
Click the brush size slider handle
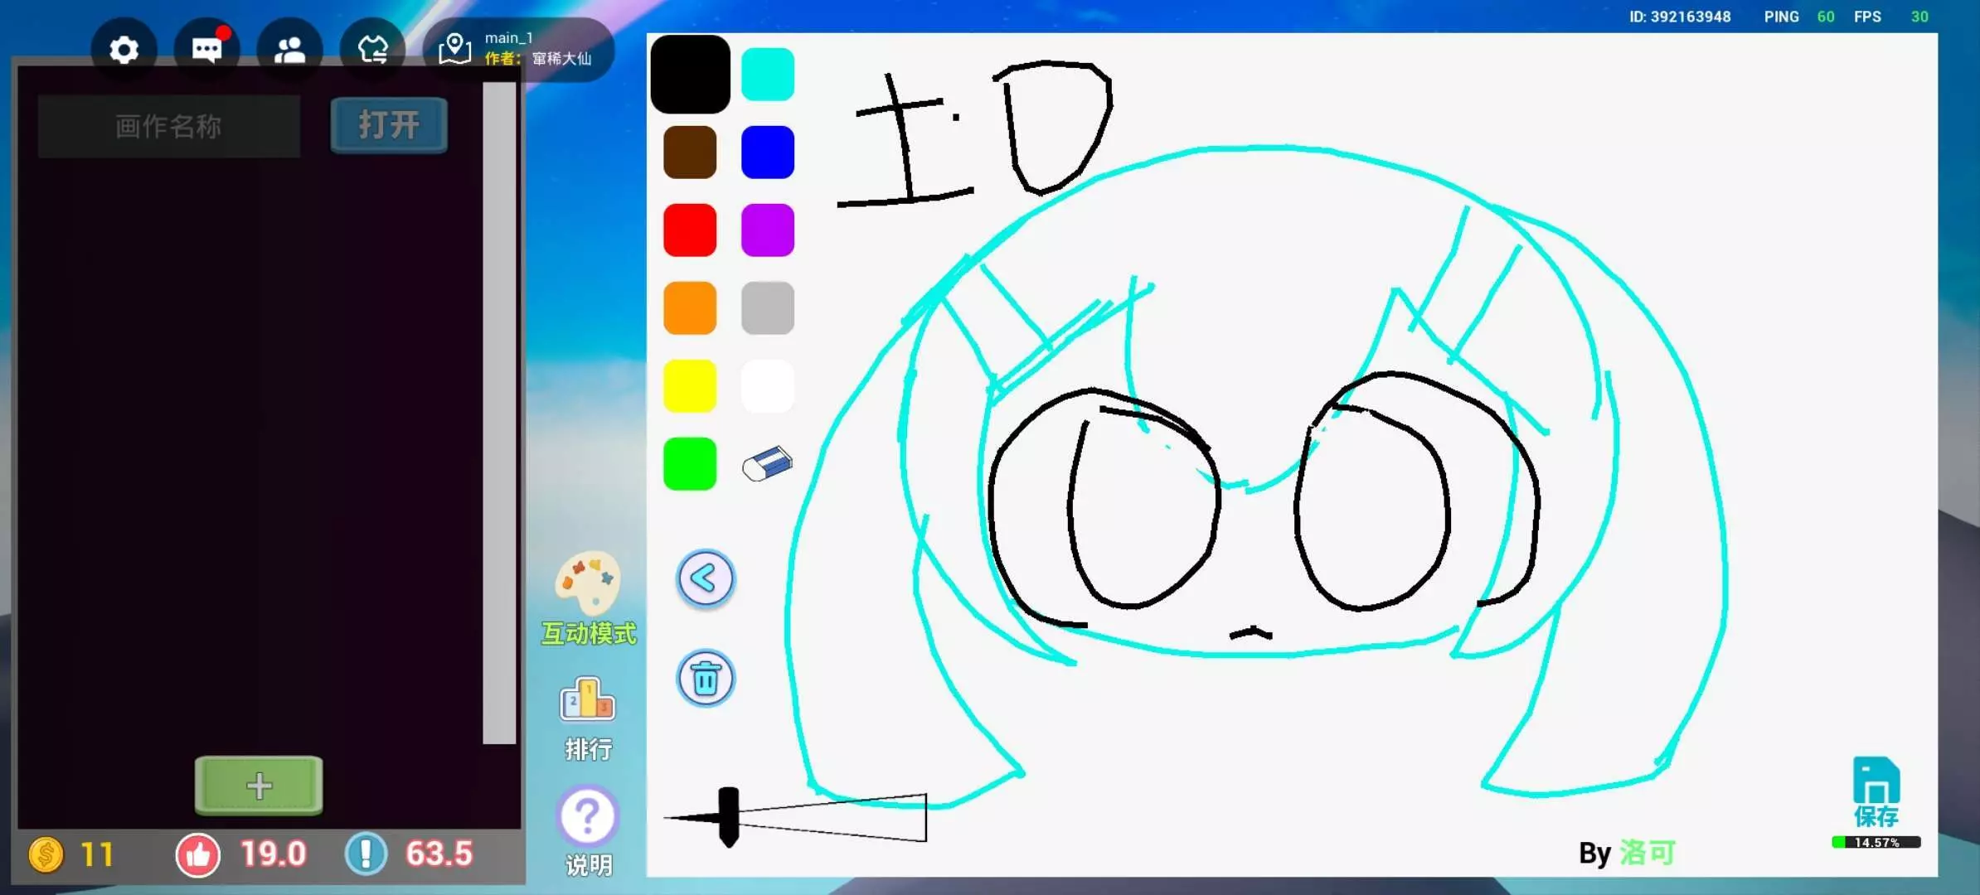728,816
